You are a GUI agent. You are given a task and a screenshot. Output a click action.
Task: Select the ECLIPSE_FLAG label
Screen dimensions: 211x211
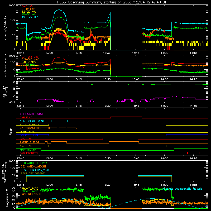point(29,135)
